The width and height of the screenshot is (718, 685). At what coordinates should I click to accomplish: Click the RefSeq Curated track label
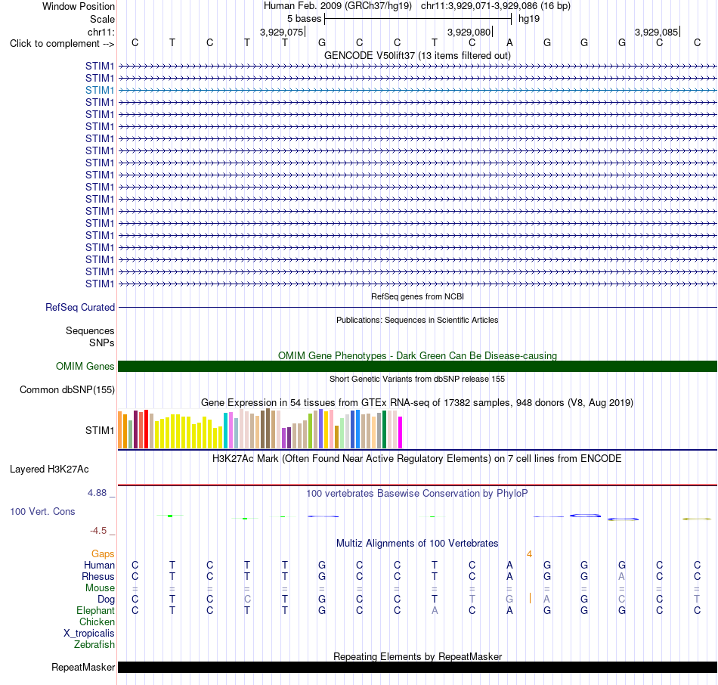point(79,308)
